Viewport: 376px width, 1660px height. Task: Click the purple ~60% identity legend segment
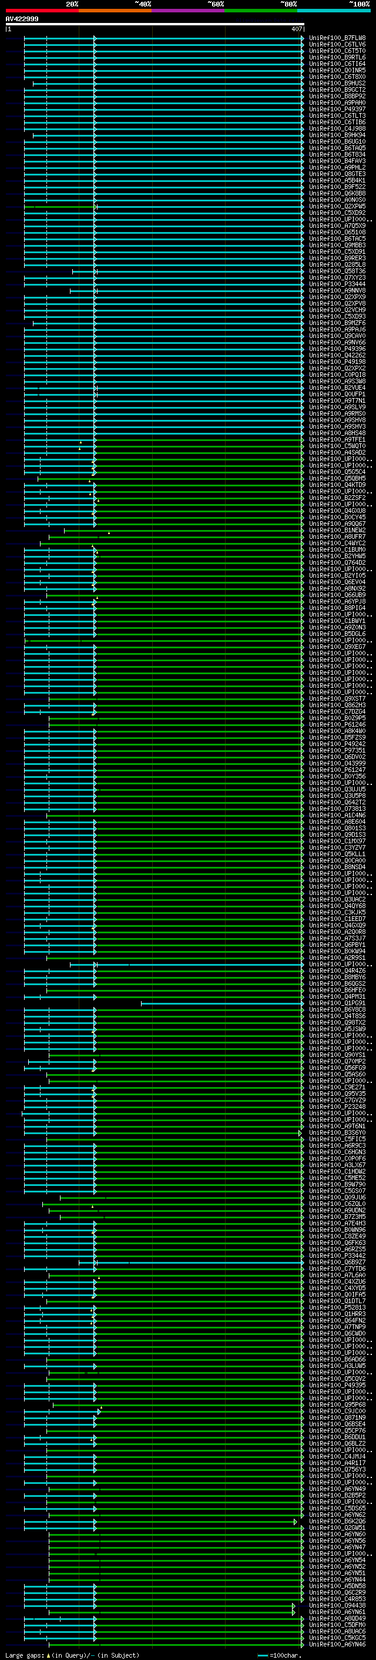pos(189,11)
